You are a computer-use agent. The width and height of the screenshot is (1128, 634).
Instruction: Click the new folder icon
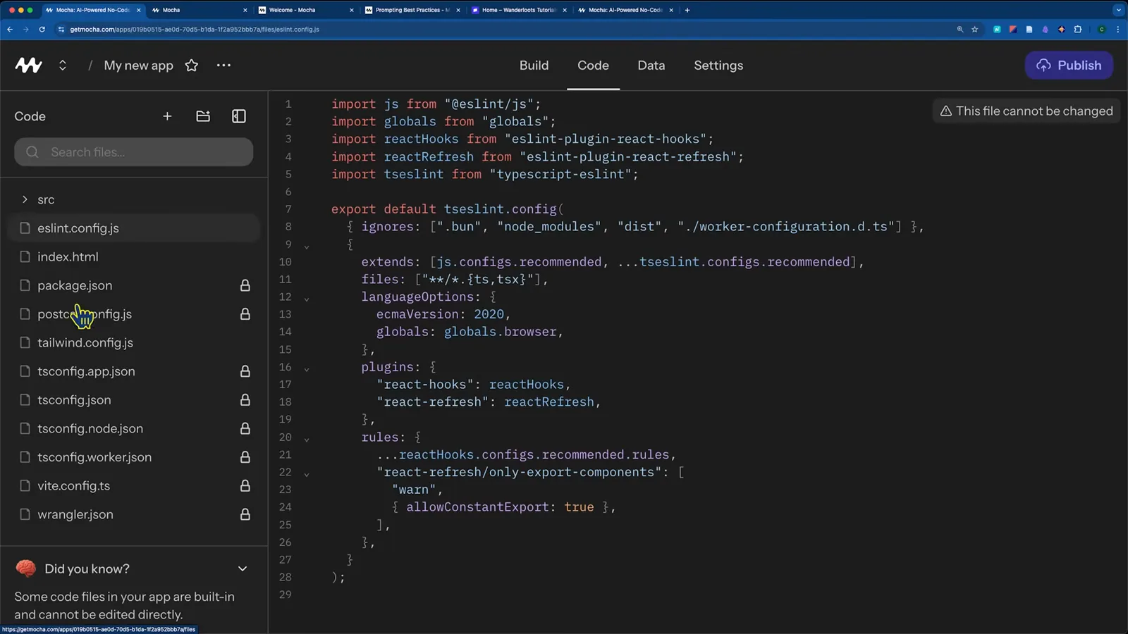pyautogui.click(x=203, y=116)
